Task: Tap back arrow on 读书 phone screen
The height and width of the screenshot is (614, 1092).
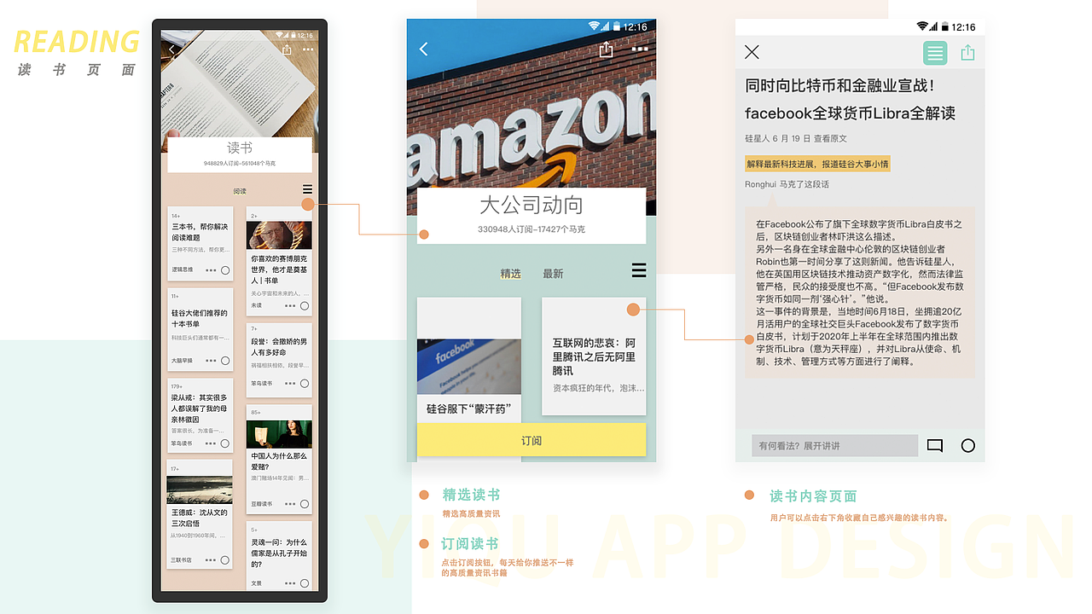Action: pyautogui.click(x=171, y=49)
